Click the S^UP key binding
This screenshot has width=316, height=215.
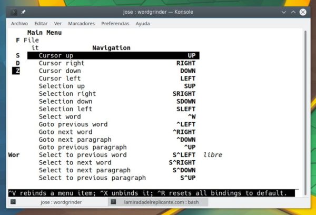coord(188,178)
